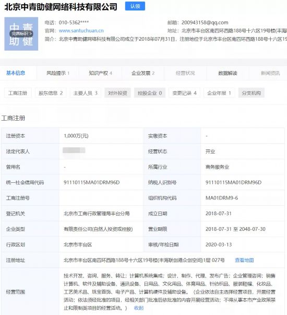Open the 新闻资讯 tab
The width and height of the screenshot is (287, 315).
(270, 73)
